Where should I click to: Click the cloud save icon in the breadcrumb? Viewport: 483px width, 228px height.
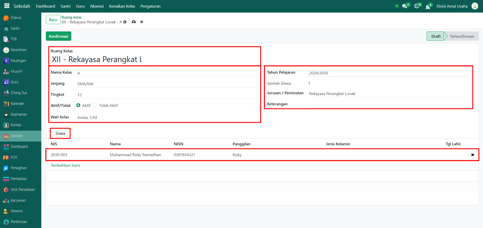point(134,22)
